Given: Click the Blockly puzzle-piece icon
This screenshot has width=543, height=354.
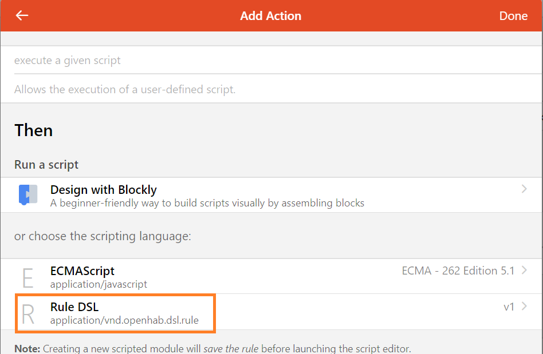Looking at the screenshot, I should coord(27,195).
